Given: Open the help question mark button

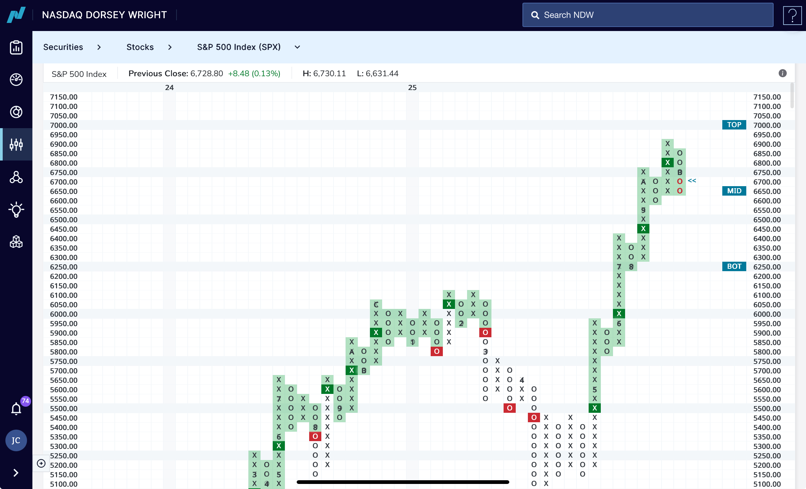Looking at the screenshot, I should coord(792,15).
